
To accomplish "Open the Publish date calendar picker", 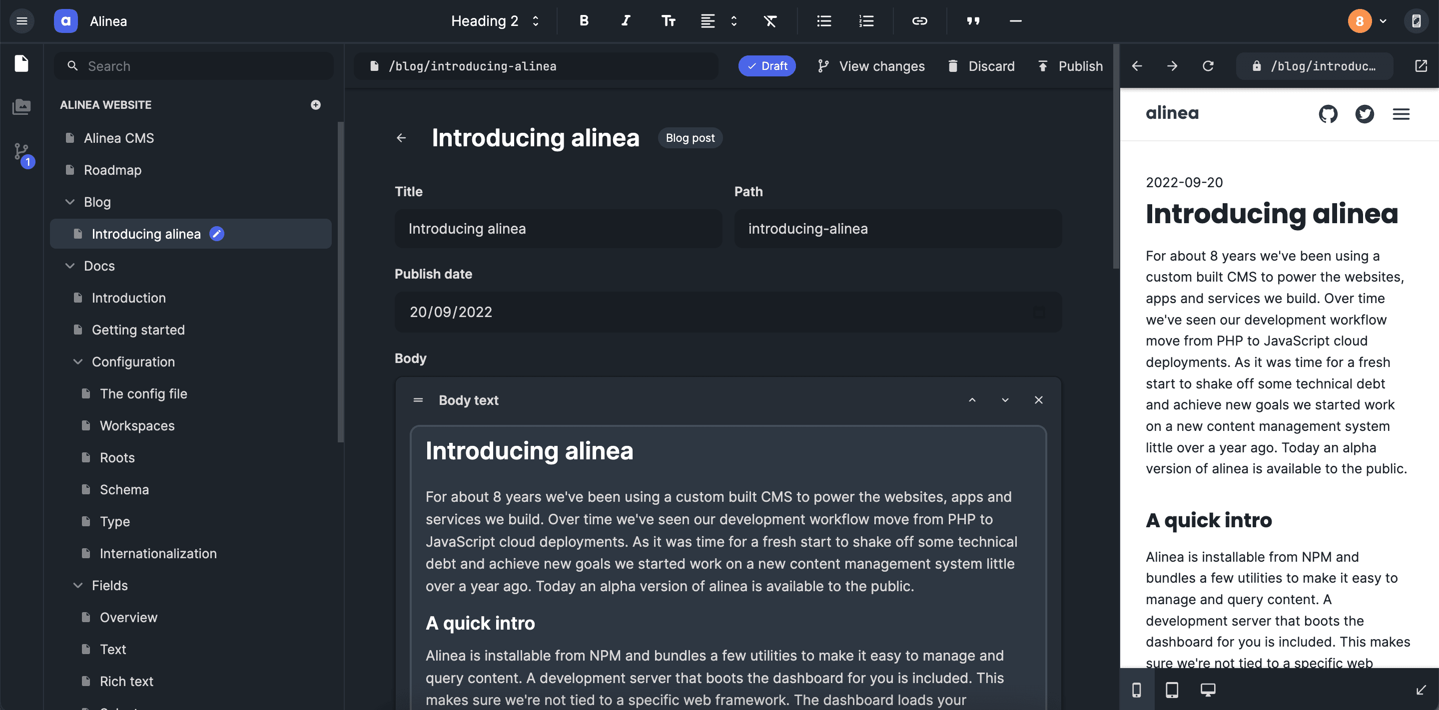I will click(1038, 312).
